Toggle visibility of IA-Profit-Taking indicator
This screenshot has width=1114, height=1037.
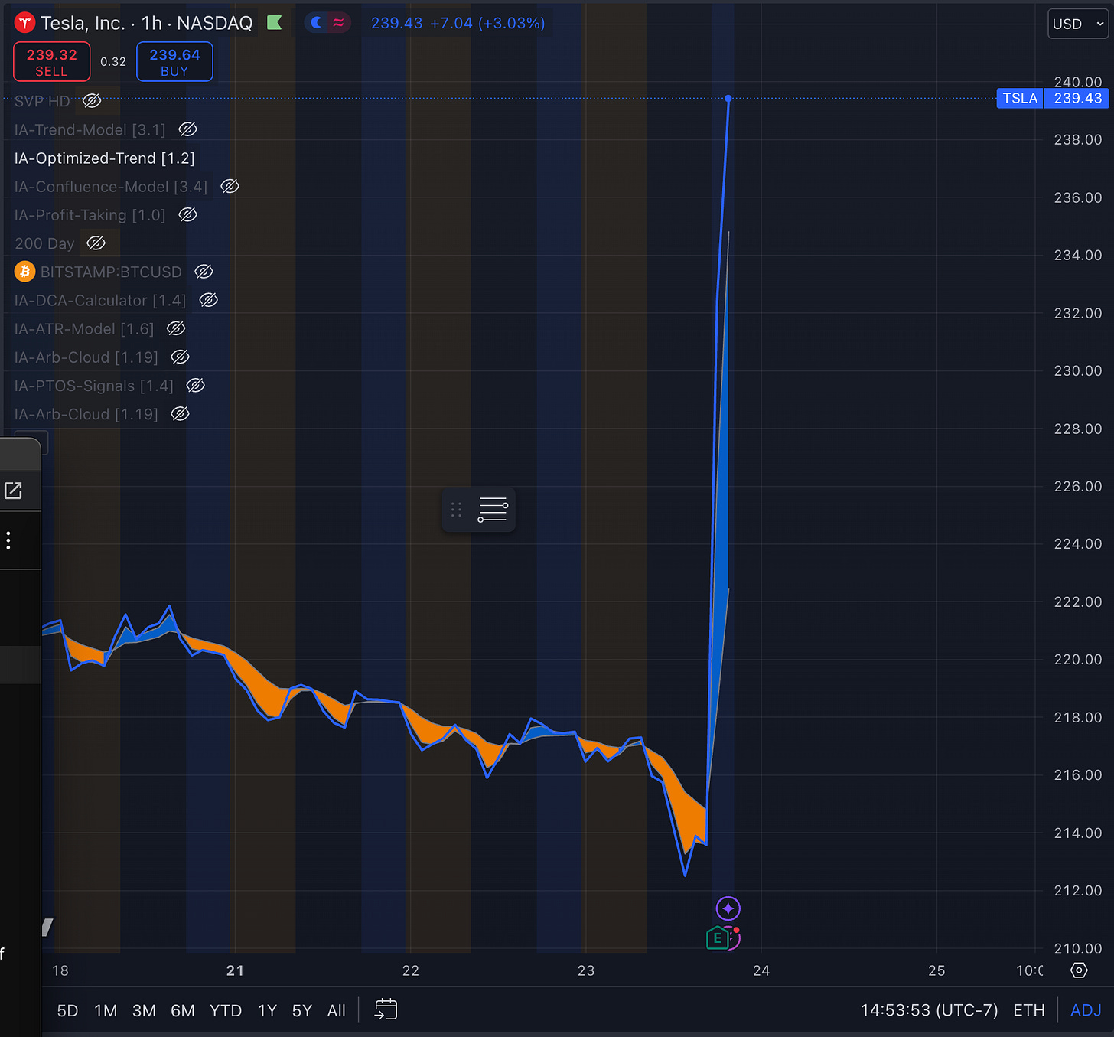coord(187,215)
